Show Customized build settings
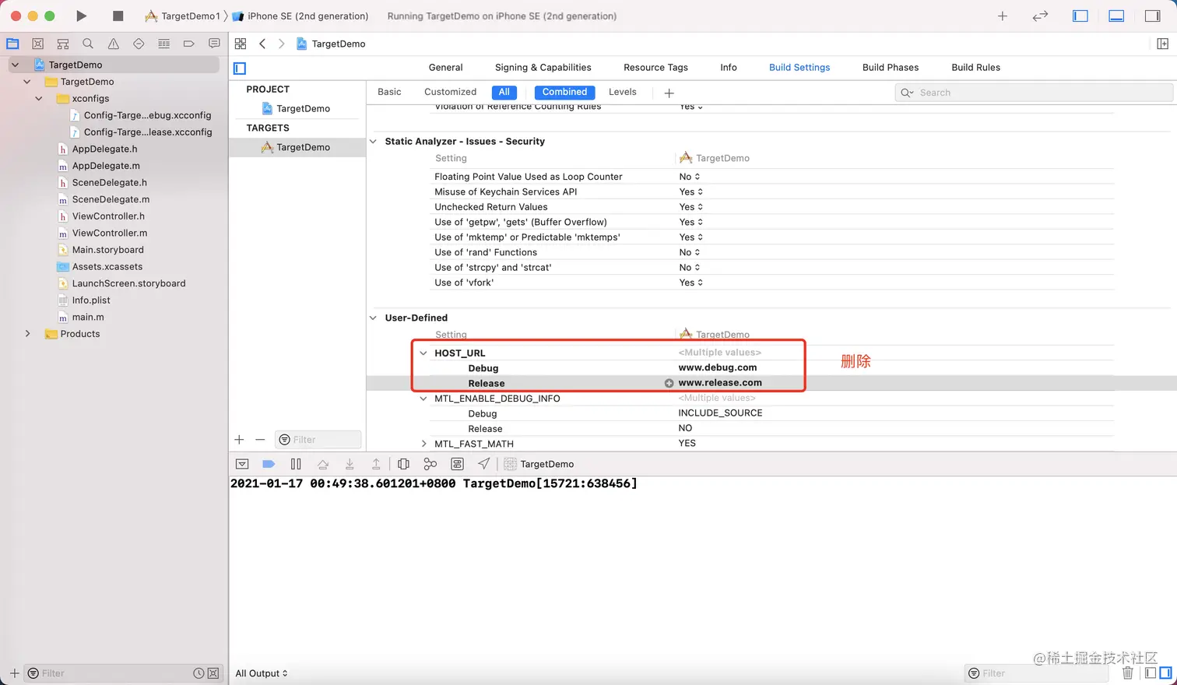The height and width of the screenshot is (685, 1177). click(450, 92)
